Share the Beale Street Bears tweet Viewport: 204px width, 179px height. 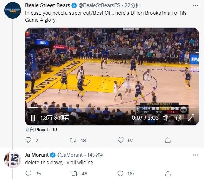168,140
